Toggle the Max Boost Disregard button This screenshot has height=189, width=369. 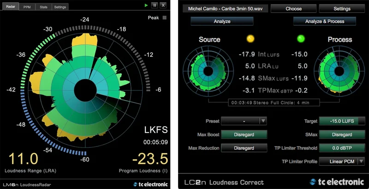244,134
